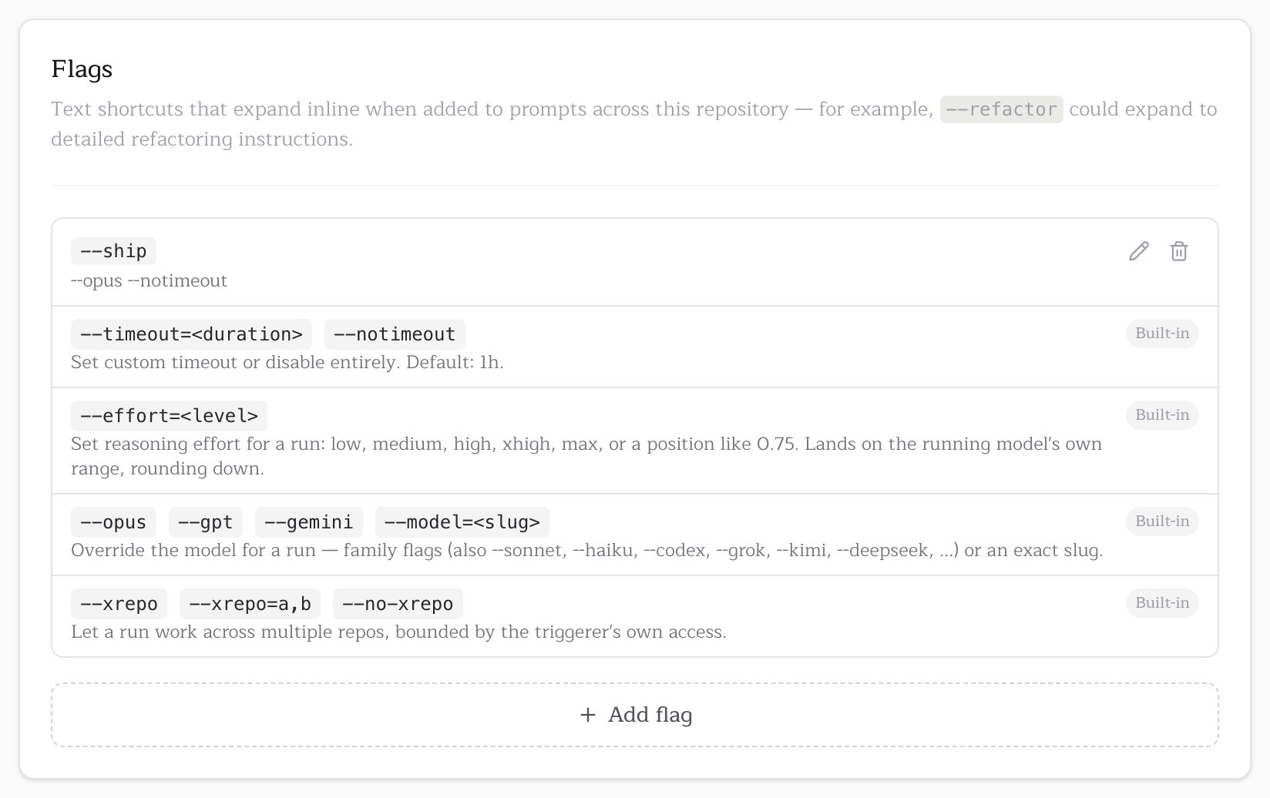Click 'Set reasoning effort for a run' description
Viewport: 1270px width, 798px height.
[x=586, y=456]
